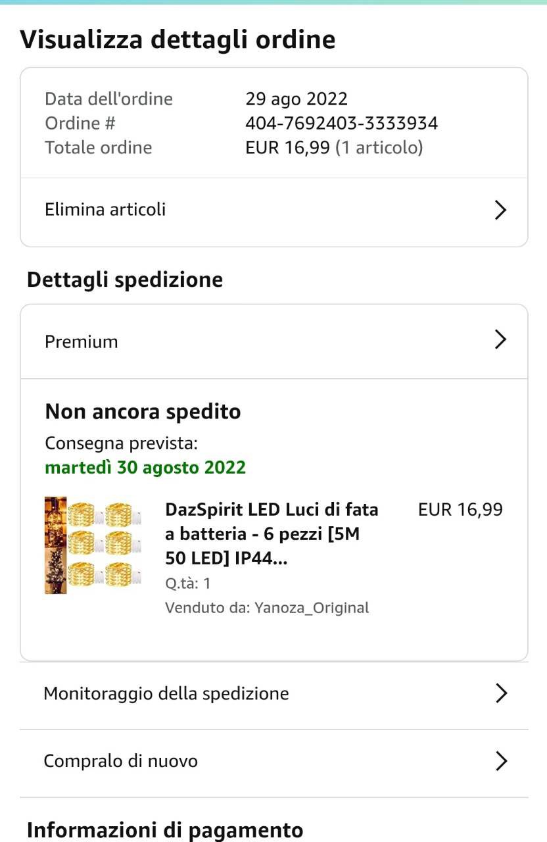Click the Non ancora spedito status
Viewport: 547px width, 842px height.
click(143, 412)
